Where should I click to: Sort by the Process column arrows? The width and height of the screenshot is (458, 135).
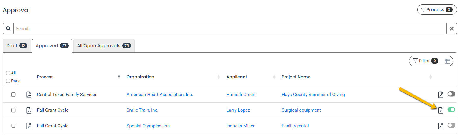[x=119, y=77]
